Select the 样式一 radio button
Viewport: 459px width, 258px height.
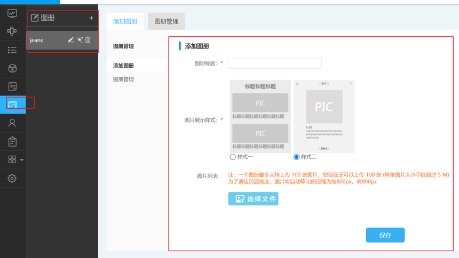[233, 157]
